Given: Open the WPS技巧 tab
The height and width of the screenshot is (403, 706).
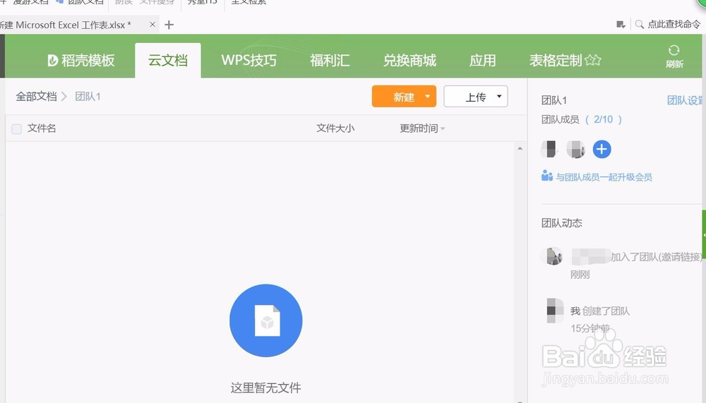Looking at the screenshot, I should click(249, 60).
